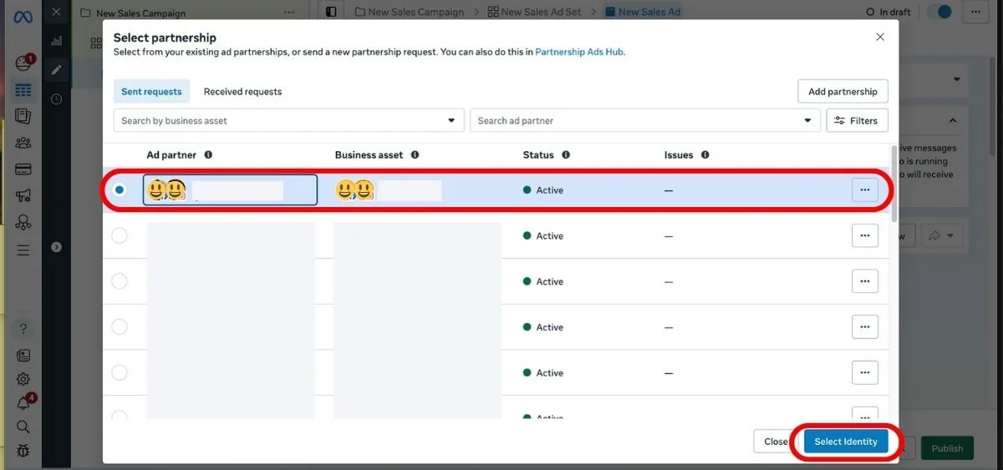The width and height of the screenshot is (1003, 470).
Task: Select the fourth row radio button
Action: pyautogui.click(x=120, y=327)
